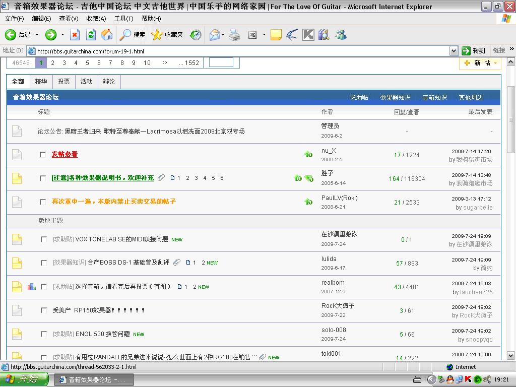Tick checkbox for RANDALL RG100 thread
The height and width of the screenshot is (387, 516).
44,357
